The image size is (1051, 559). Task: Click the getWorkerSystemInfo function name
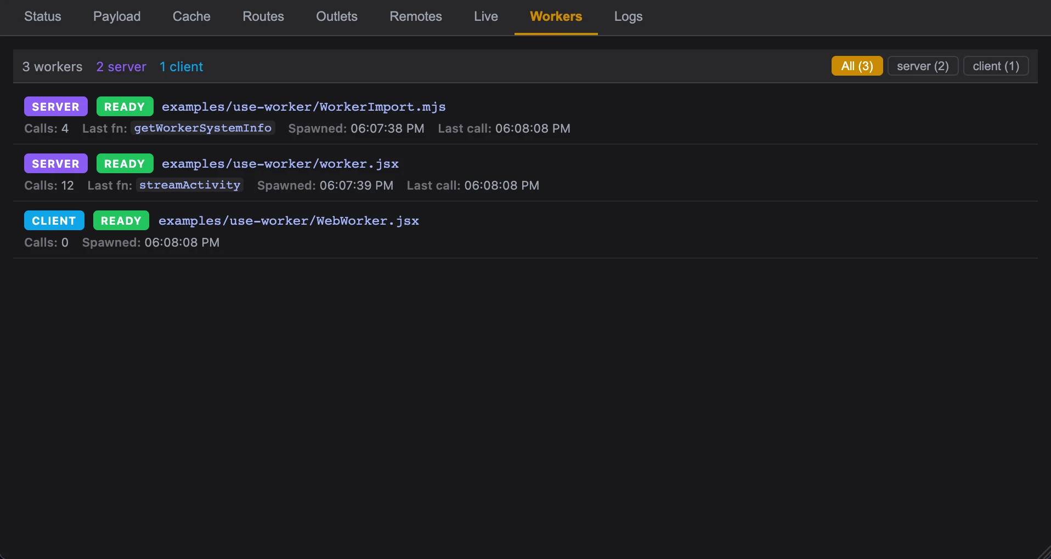point(203,128)
